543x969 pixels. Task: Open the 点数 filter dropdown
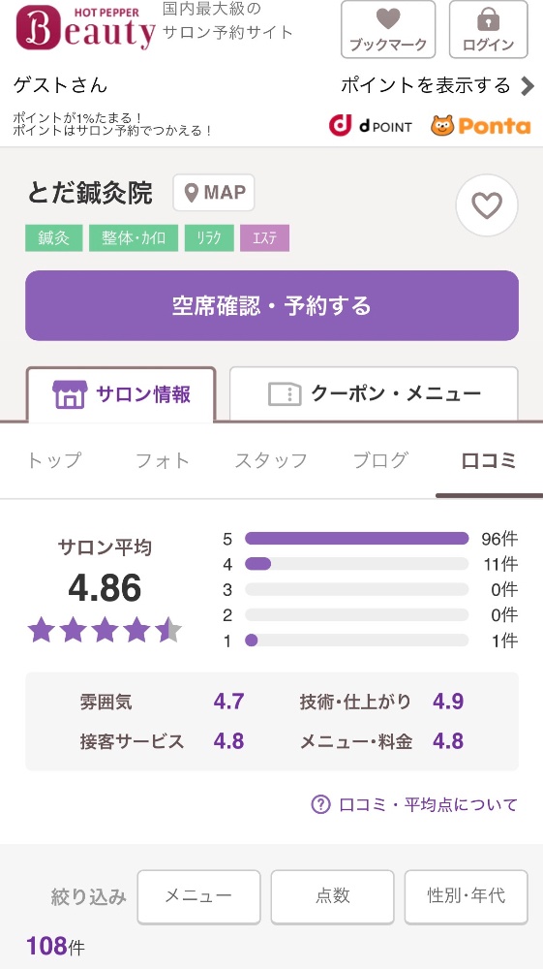(333, 896)
